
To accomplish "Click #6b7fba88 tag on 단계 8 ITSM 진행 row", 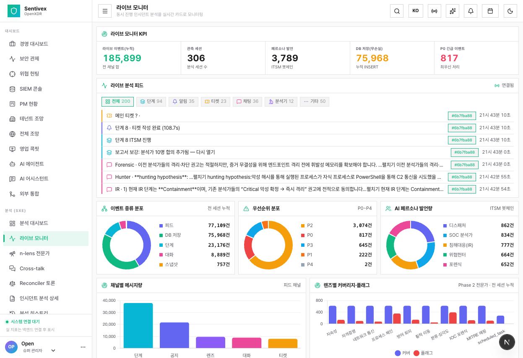I will click(x=462, y=140).
